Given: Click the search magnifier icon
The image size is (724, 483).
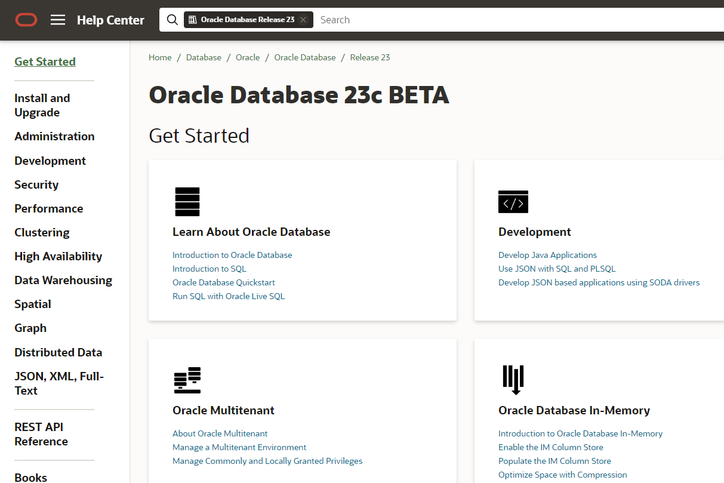Looking at the screenshot, I should (172, 20).
